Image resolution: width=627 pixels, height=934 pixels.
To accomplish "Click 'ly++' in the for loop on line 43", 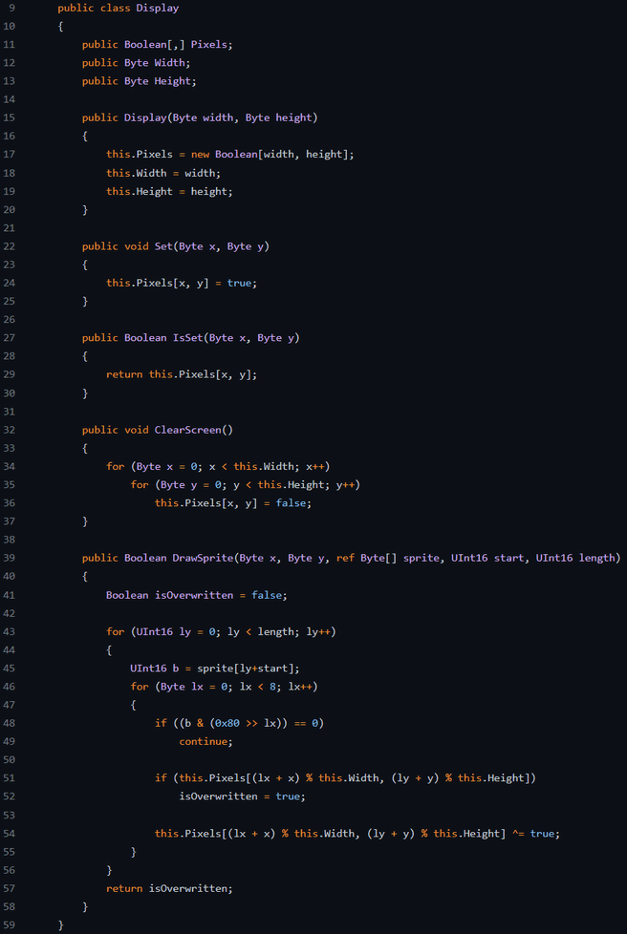I will point(317,631).
